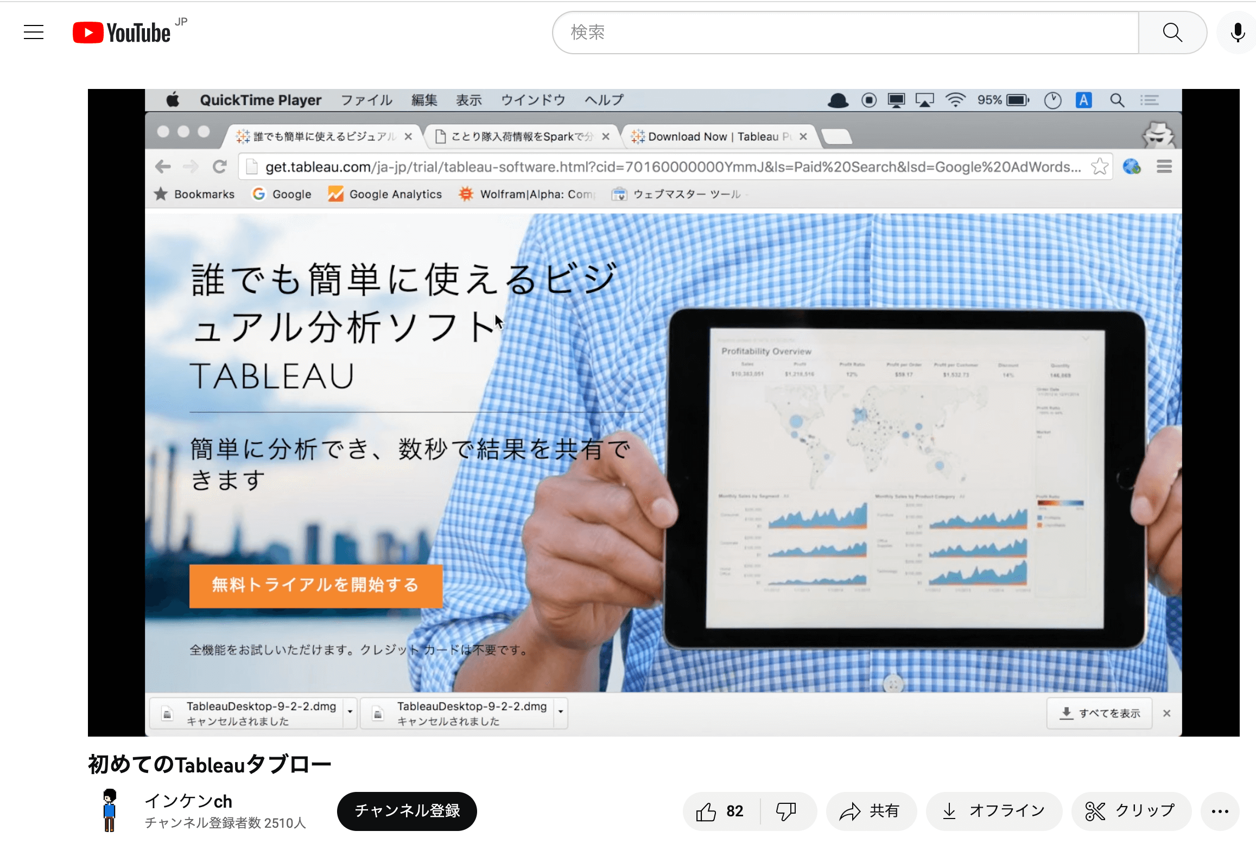Click the オフライン download button
Viewport: 1256px width, 844px height.
point(993,811)
